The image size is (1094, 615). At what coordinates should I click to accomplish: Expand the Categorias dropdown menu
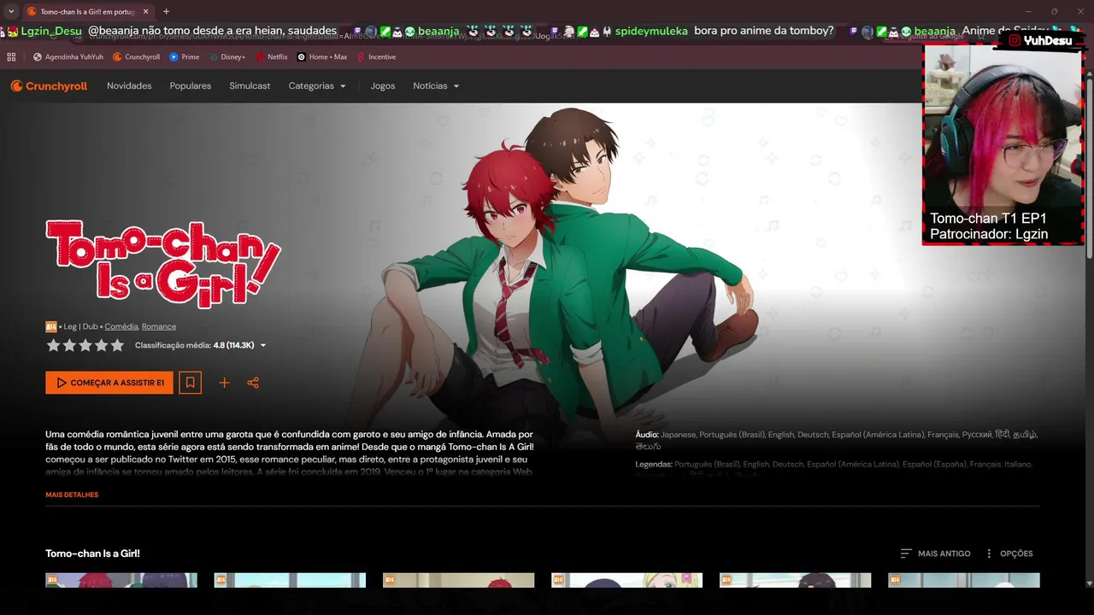coord(317,86)
